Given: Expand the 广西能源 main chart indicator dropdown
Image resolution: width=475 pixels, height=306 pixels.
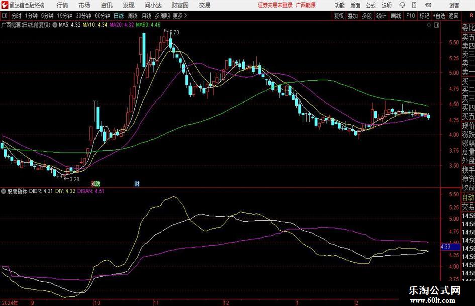Looking at the screenshot, I should tap(55, 25).
